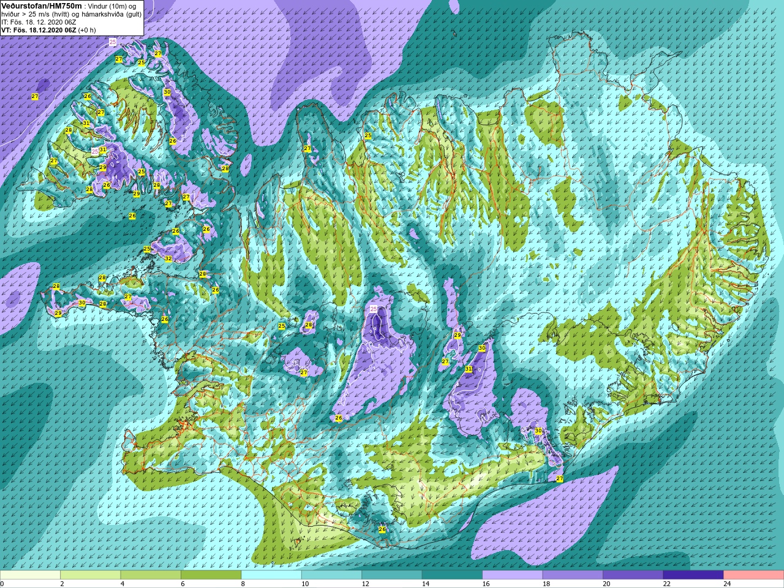Choose the turquoise 10–12 legend swatch
This screenshot has height=588, width=784.
331,575
